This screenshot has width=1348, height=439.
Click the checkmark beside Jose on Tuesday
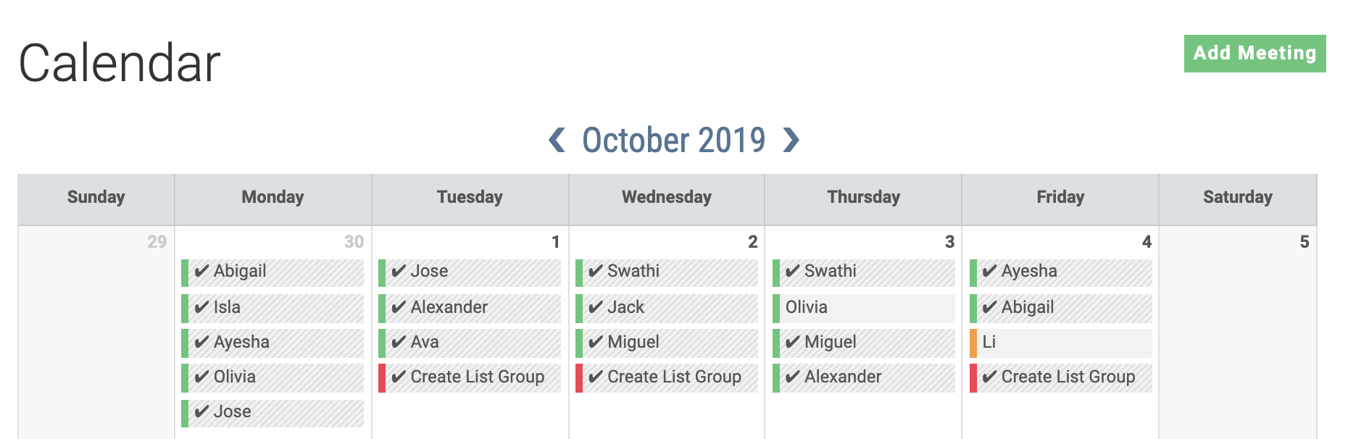tap(397, 272)
